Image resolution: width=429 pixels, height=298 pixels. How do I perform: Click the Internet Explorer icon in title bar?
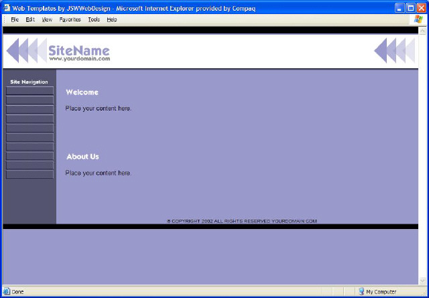point(7,7)
